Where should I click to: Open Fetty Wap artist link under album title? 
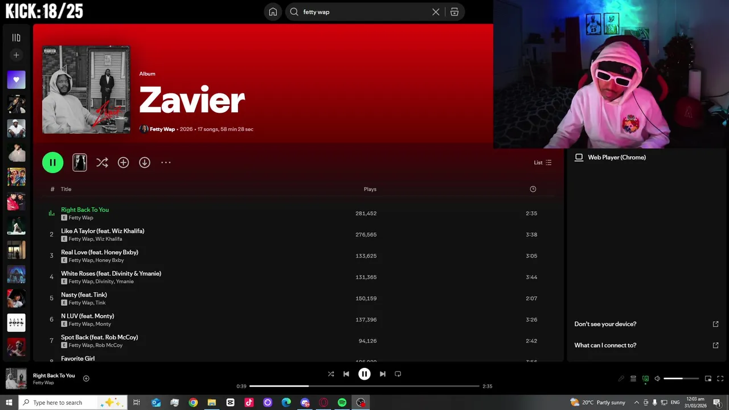point(162,129)
